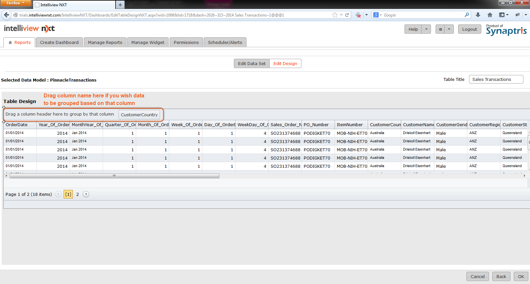Go to next page arrow in pager
Image resolution: width=530 pixels, height=284 pixels.
click(x=86, y=194)
